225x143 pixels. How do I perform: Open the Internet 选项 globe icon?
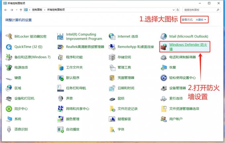pos(112,36)
